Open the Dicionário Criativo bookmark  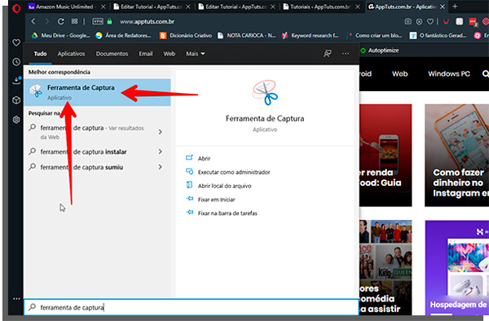point(186,36)
